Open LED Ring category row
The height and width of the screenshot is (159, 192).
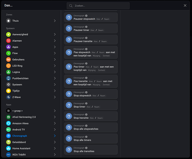[31, 66]
